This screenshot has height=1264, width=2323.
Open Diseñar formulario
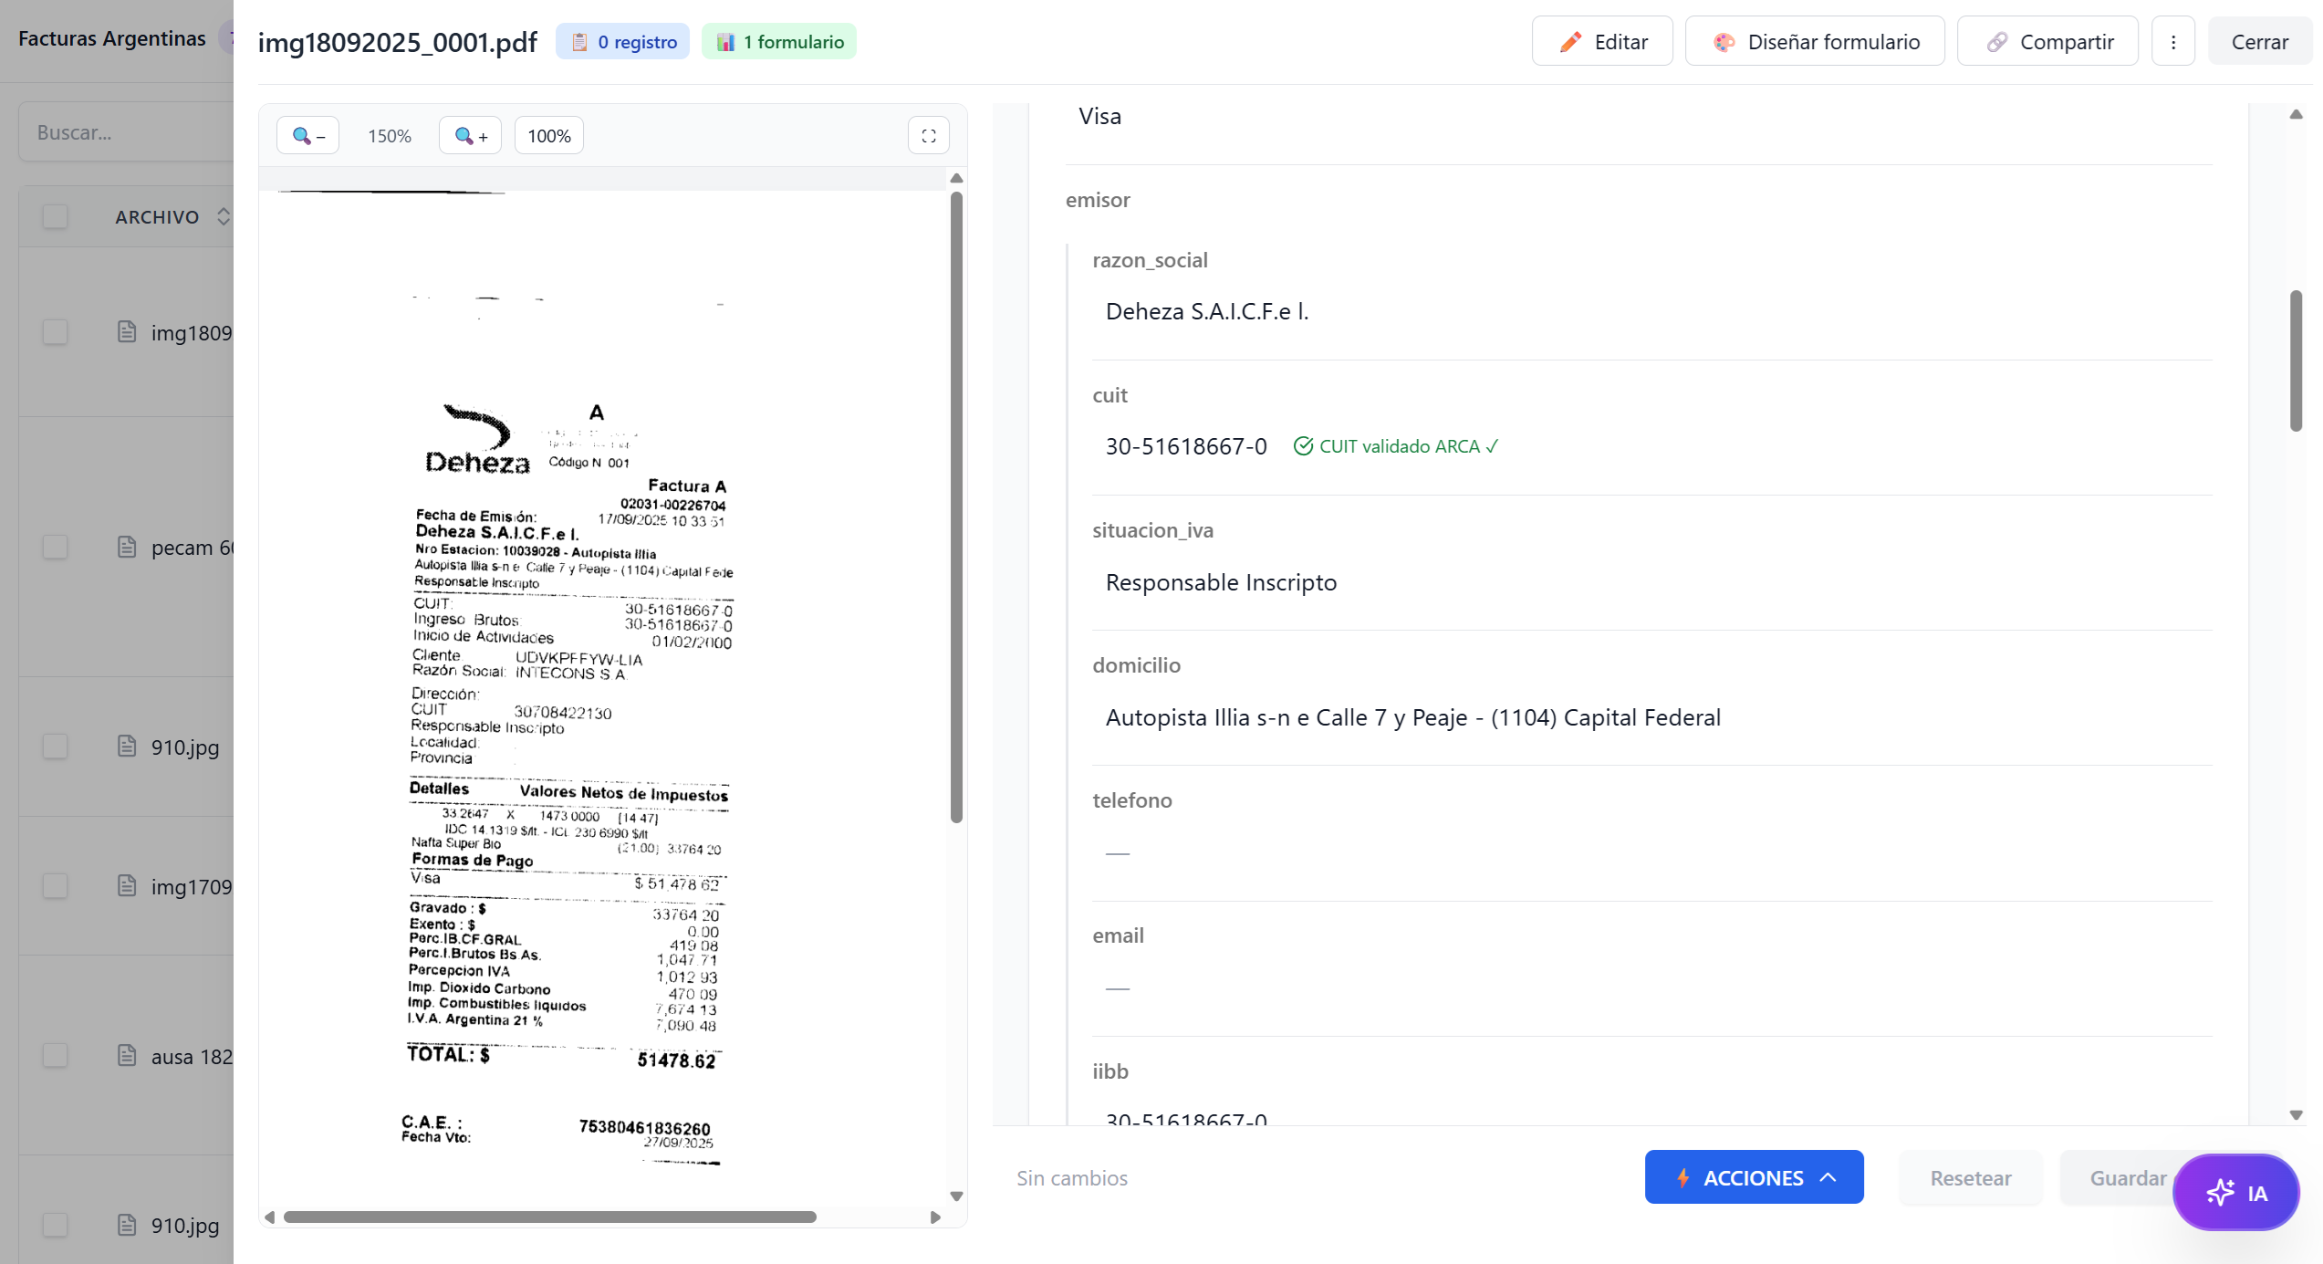[1816, 42]
